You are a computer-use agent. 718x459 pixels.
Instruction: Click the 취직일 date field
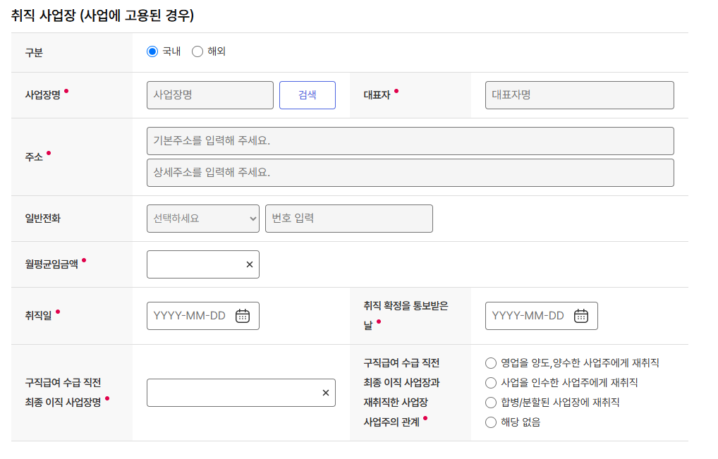203,316
